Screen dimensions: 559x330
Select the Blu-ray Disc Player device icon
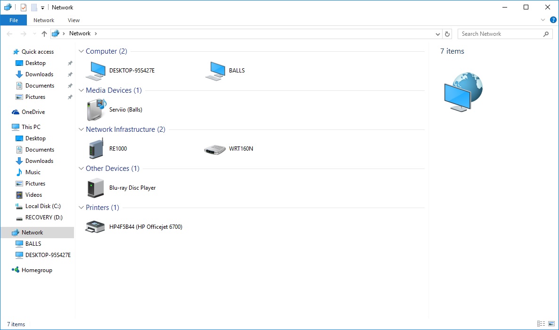[96, 188]
